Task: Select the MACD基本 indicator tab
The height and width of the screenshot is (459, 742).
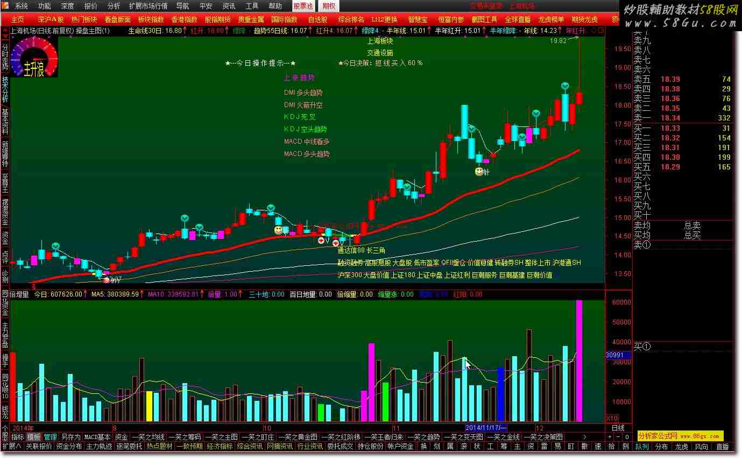Action: [97, 437]
